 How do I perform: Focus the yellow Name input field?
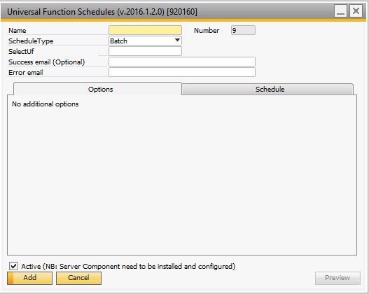click(x=145, y=30)
